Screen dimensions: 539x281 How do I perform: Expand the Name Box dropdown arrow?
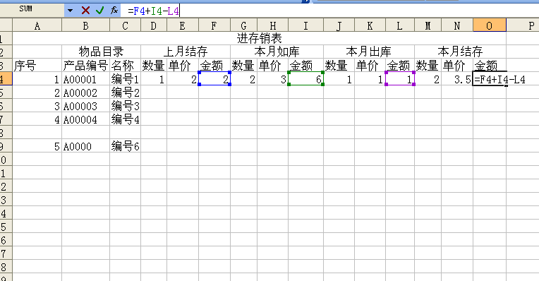point(70,11)
